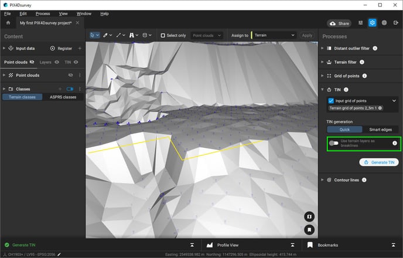Toggle visibility of Point clouds row

point(70,75)
